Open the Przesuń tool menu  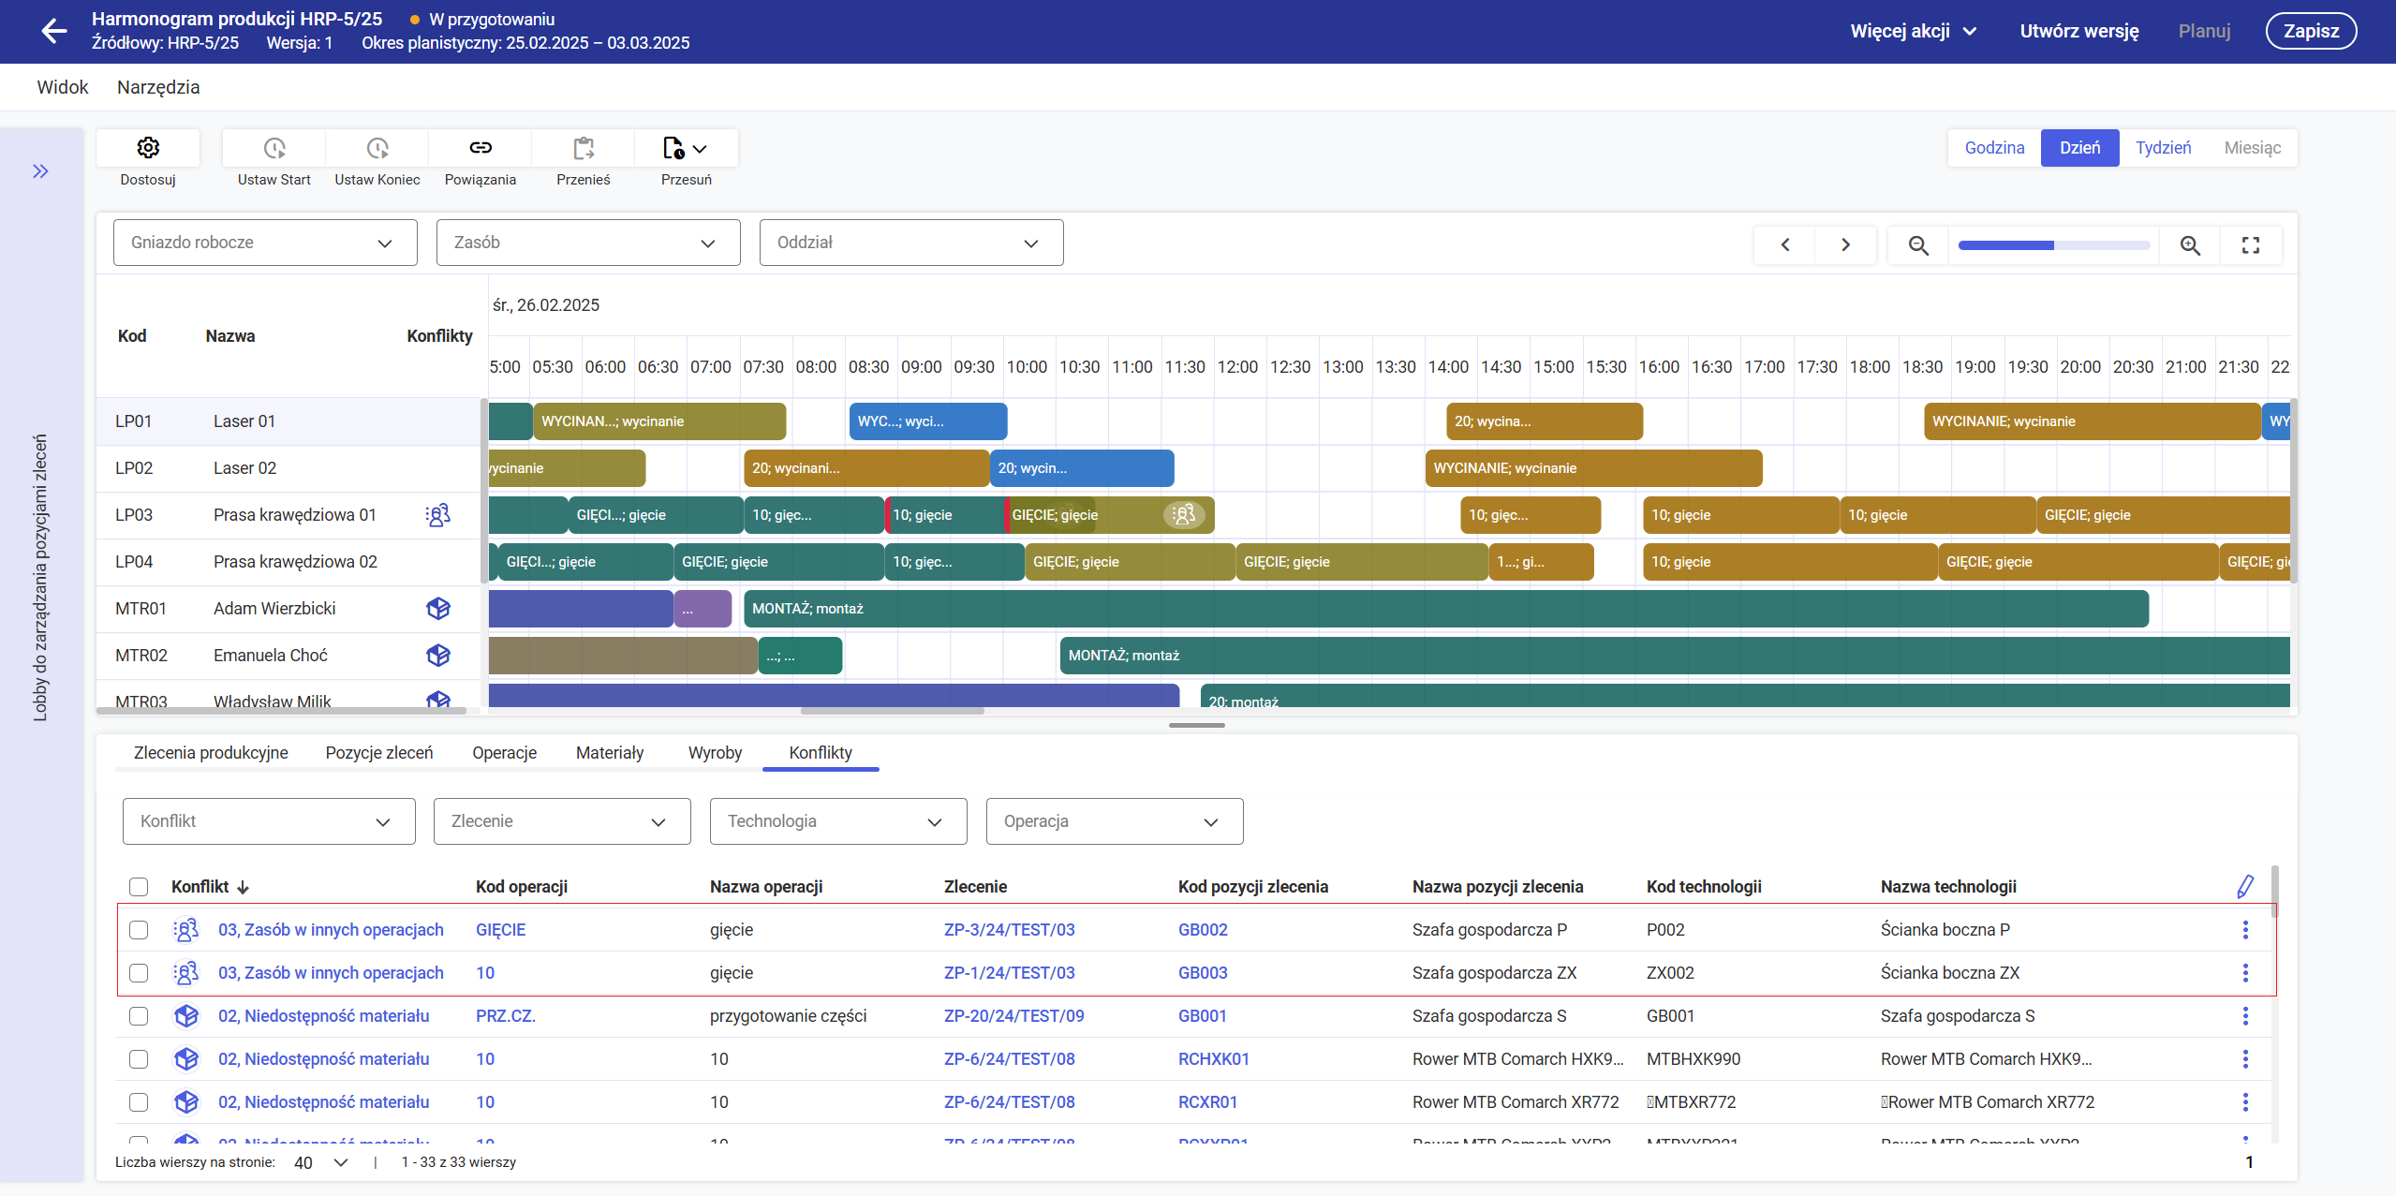coord(686,148)
